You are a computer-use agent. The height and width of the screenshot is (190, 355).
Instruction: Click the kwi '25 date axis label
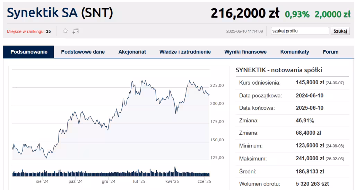(172, 181)
